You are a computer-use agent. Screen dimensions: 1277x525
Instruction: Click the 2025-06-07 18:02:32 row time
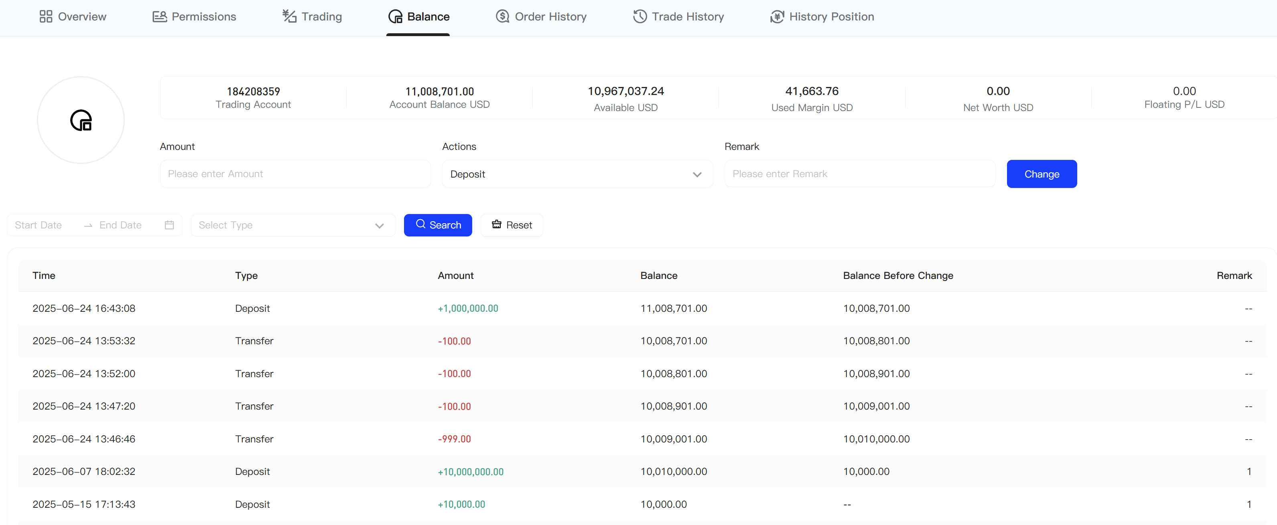click(84, 472)
